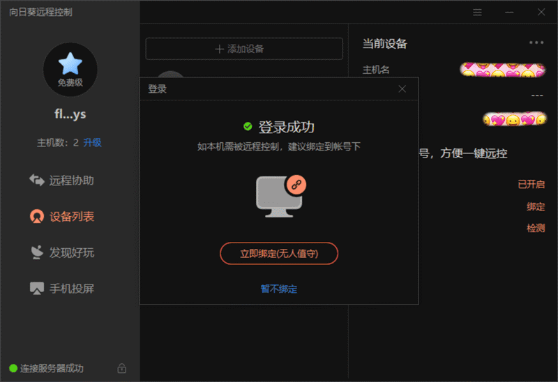
Task: Click the 主机名 label in device panel
Action: 376,70
